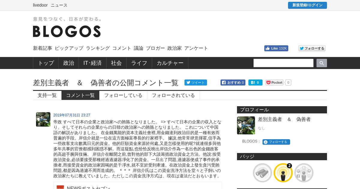Open the カルチャー category
This screenshot has height=189, width=360.
coord(170,63)
